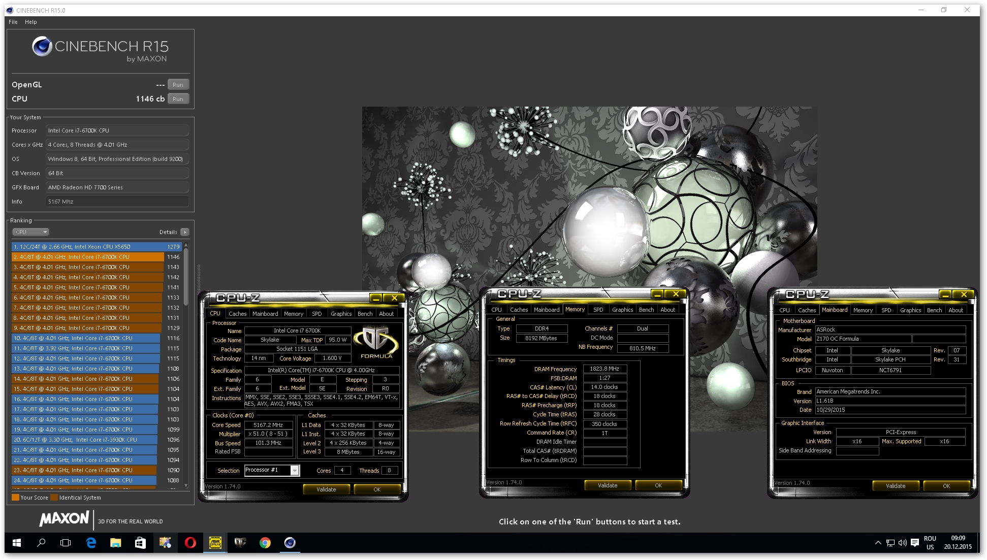Show hidden system tray icons
987x560 pixels.
(x=878, y=543)
